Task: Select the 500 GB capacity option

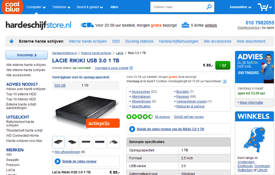Action: [x=60, y=85]
